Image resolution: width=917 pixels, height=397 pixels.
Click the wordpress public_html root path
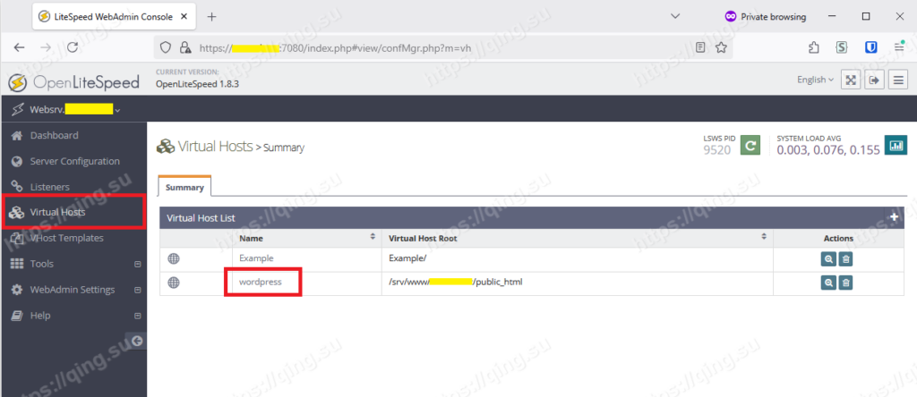(x=456, y=282)
